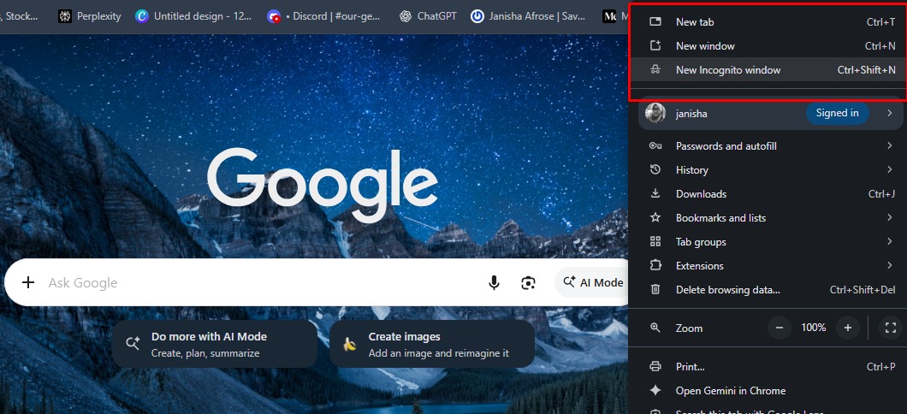
Task: Click the bookmarks star icon
Action: point(655,217)
